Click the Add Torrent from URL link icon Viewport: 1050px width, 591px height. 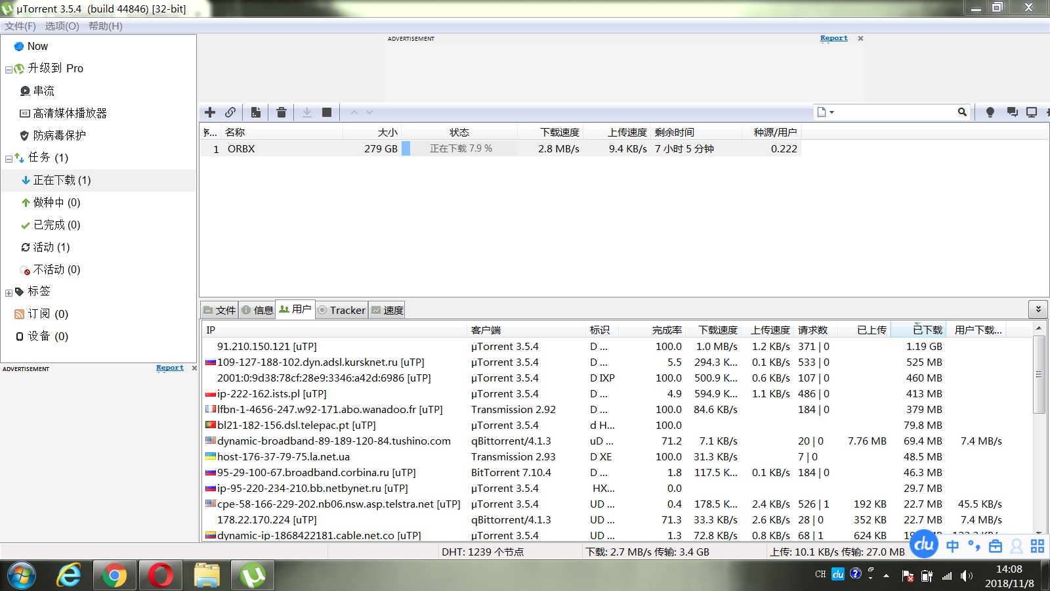click(230, 112)
